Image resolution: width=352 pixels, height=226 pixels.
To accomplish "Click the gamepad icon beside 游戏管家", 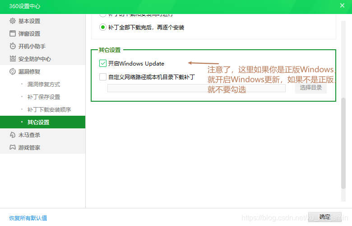I will click(13, 147).
